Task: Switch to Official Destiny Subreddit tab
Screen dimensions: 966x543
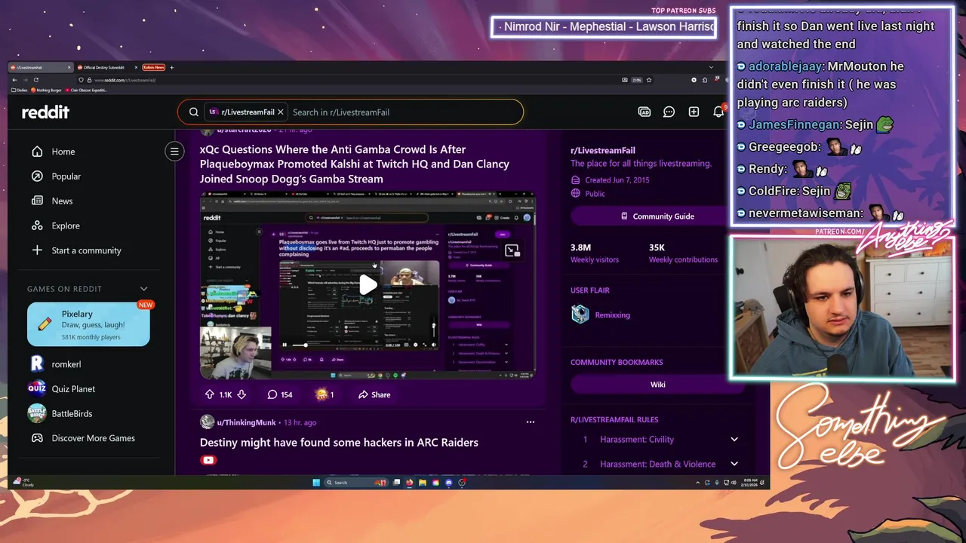Action: (x=106, y=68)
